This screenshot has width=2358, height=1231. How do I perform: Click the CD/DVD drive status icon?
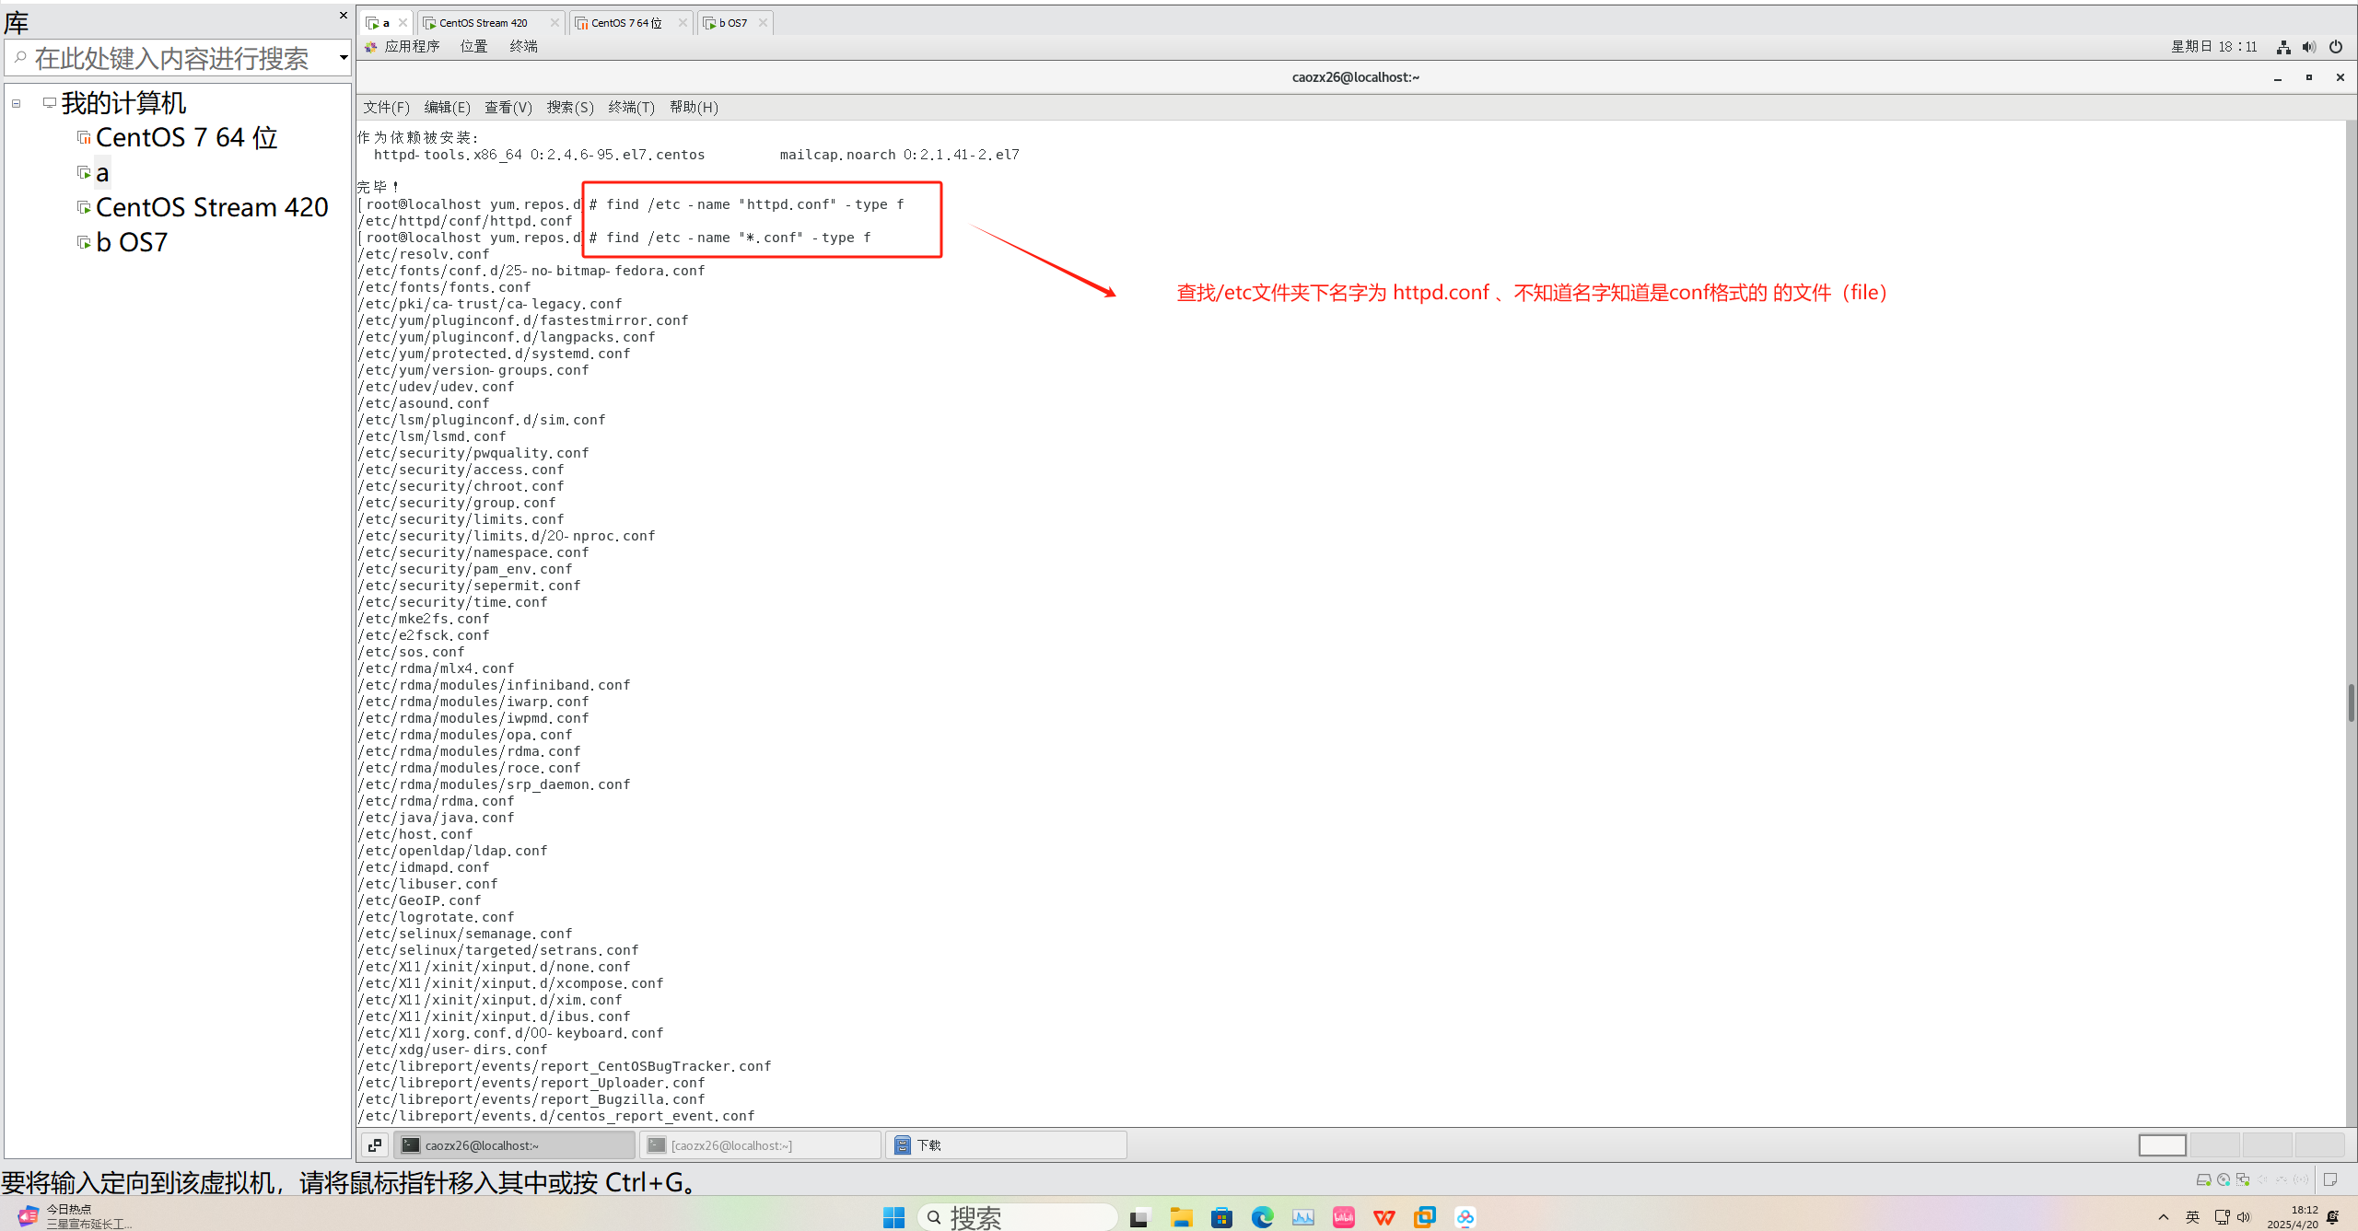(2224, 1180)
